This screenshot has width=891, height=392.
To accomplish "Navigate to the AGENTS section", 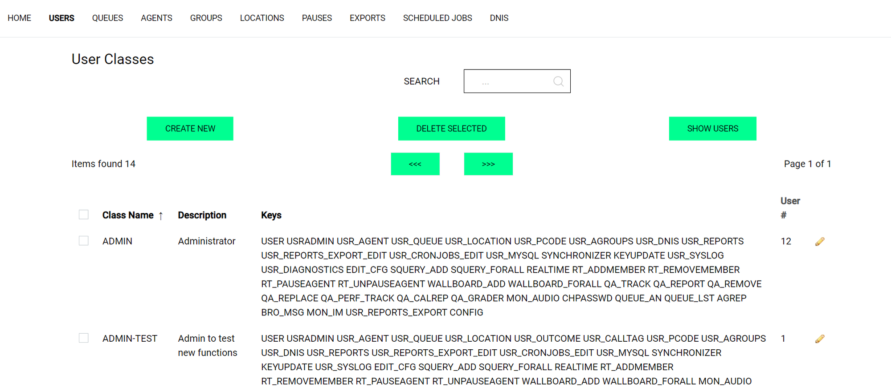I will pyautogui.click(x=156, y=18).
